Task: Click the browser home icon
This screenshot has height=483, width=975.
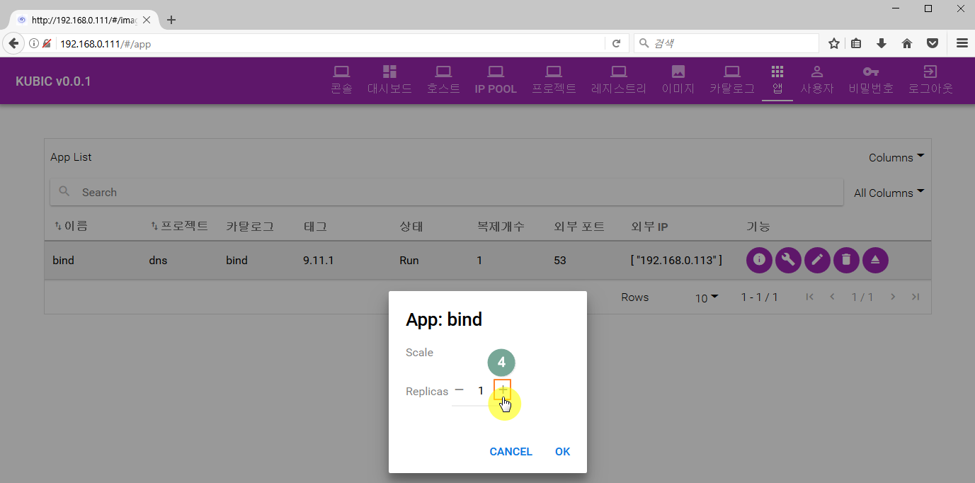Action: [907, 43]
